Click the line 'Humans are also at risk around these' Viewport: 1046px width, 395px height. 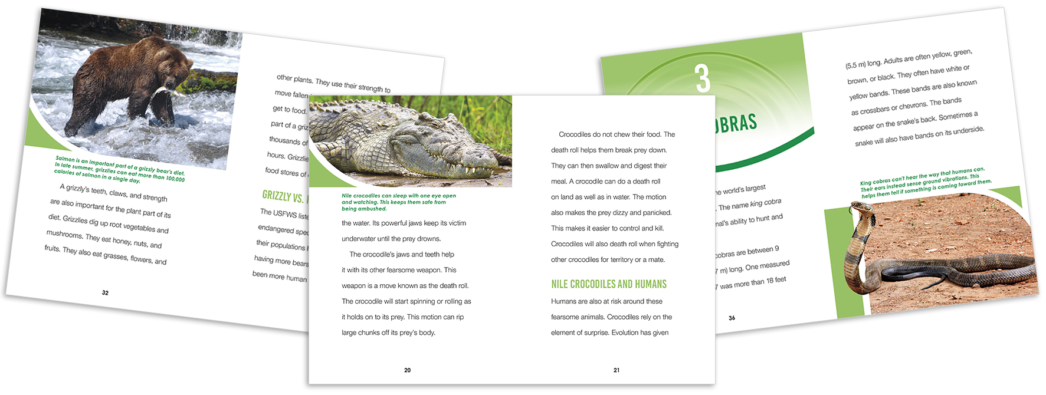pos(606,301)
